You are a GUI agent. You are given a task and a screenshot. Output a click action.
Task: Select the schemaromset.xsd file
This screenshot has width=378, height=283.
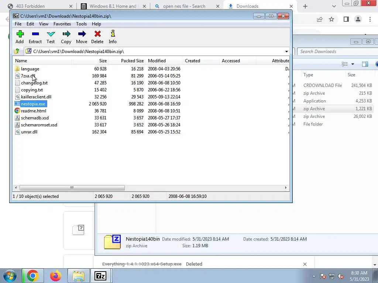[39, 125]
